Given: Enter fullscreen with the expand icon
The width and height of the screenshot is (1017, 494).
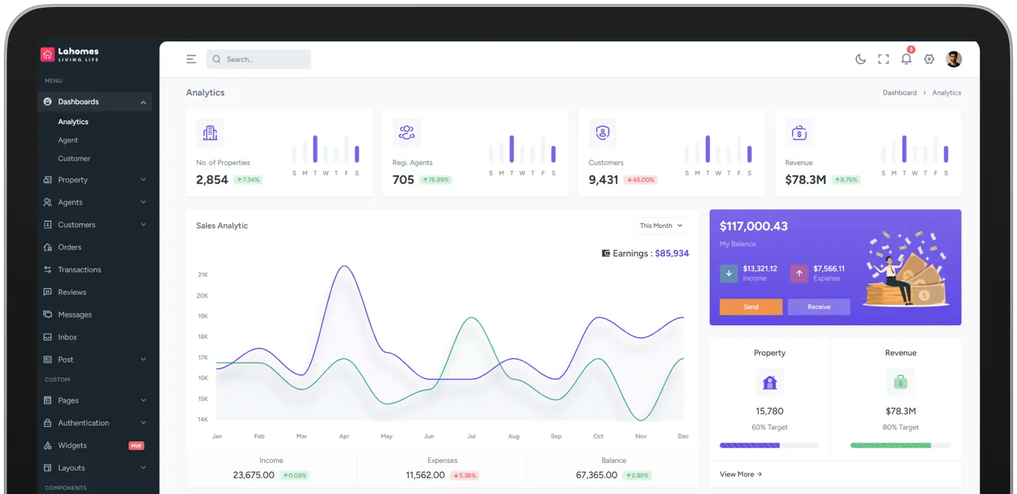Looking at the screenshot, I should pos(884,59).
